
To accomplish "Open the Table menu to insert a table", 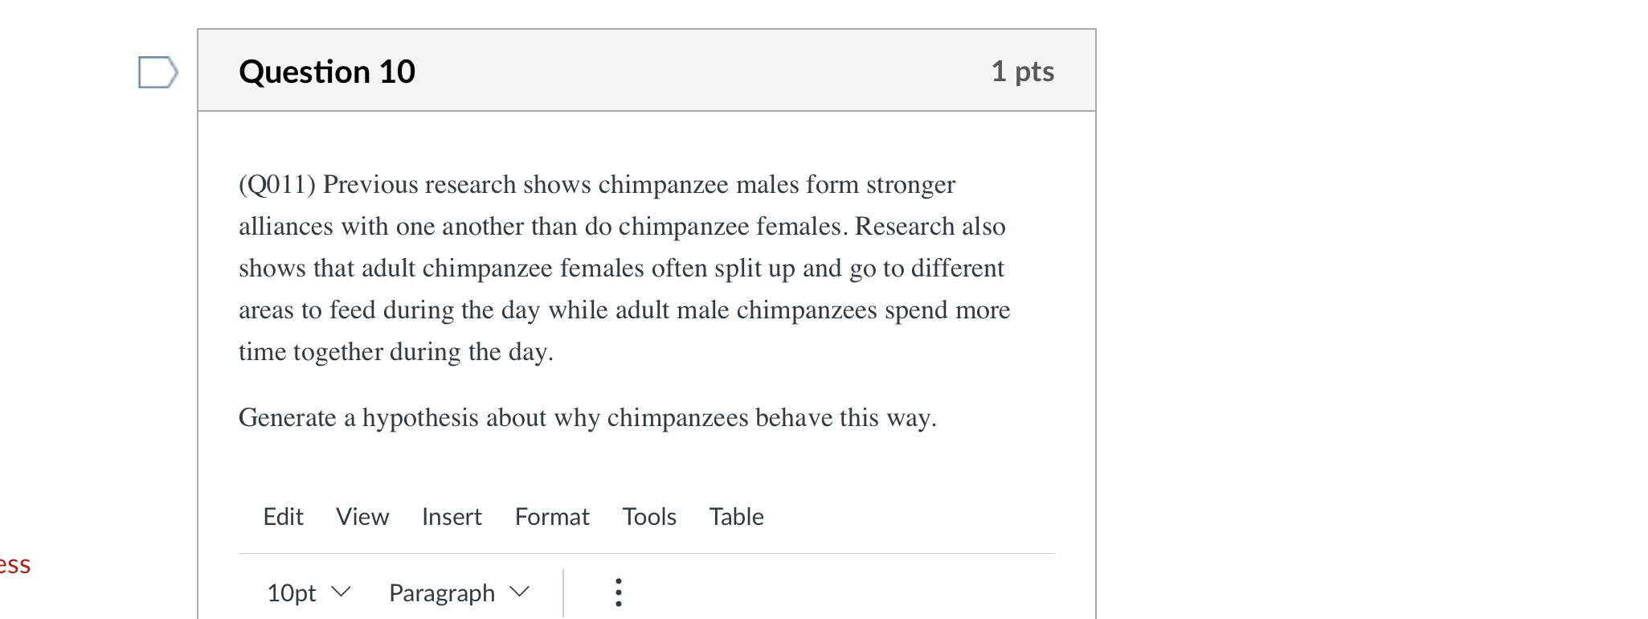I will tap(736, 517).
